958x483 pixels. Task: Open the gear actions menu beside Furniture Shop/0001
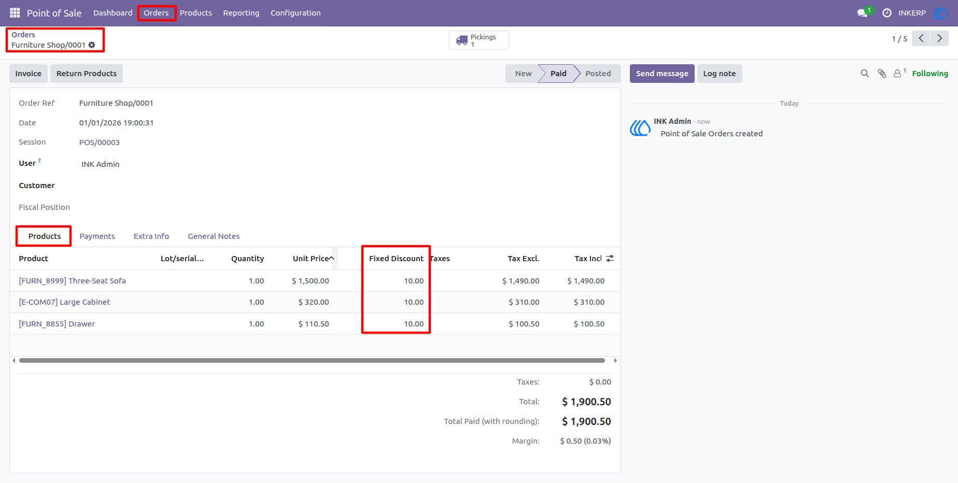[x=92, y=45]
